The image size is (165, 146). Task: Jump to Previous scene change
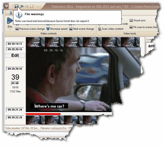(30, 29)
